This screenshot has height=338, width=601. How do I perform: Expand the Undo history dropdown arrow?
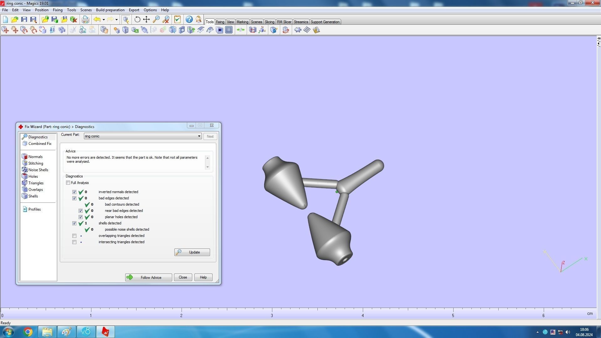[x=104, y=20]
